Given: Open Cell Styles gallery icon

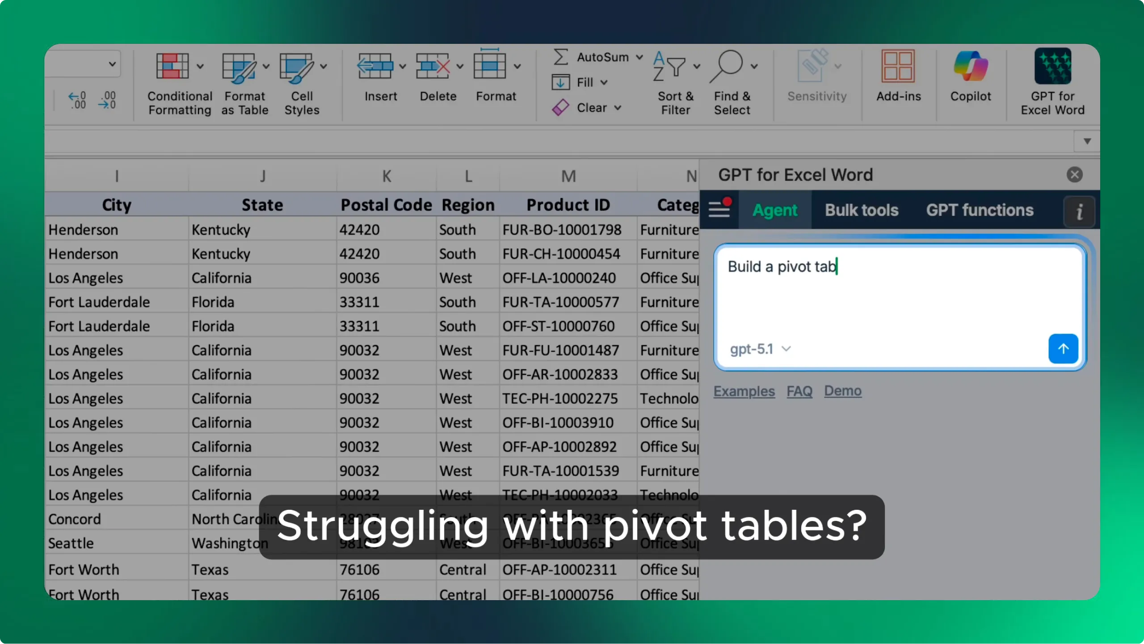Looking at the screenshot, I should pos(296,67).
